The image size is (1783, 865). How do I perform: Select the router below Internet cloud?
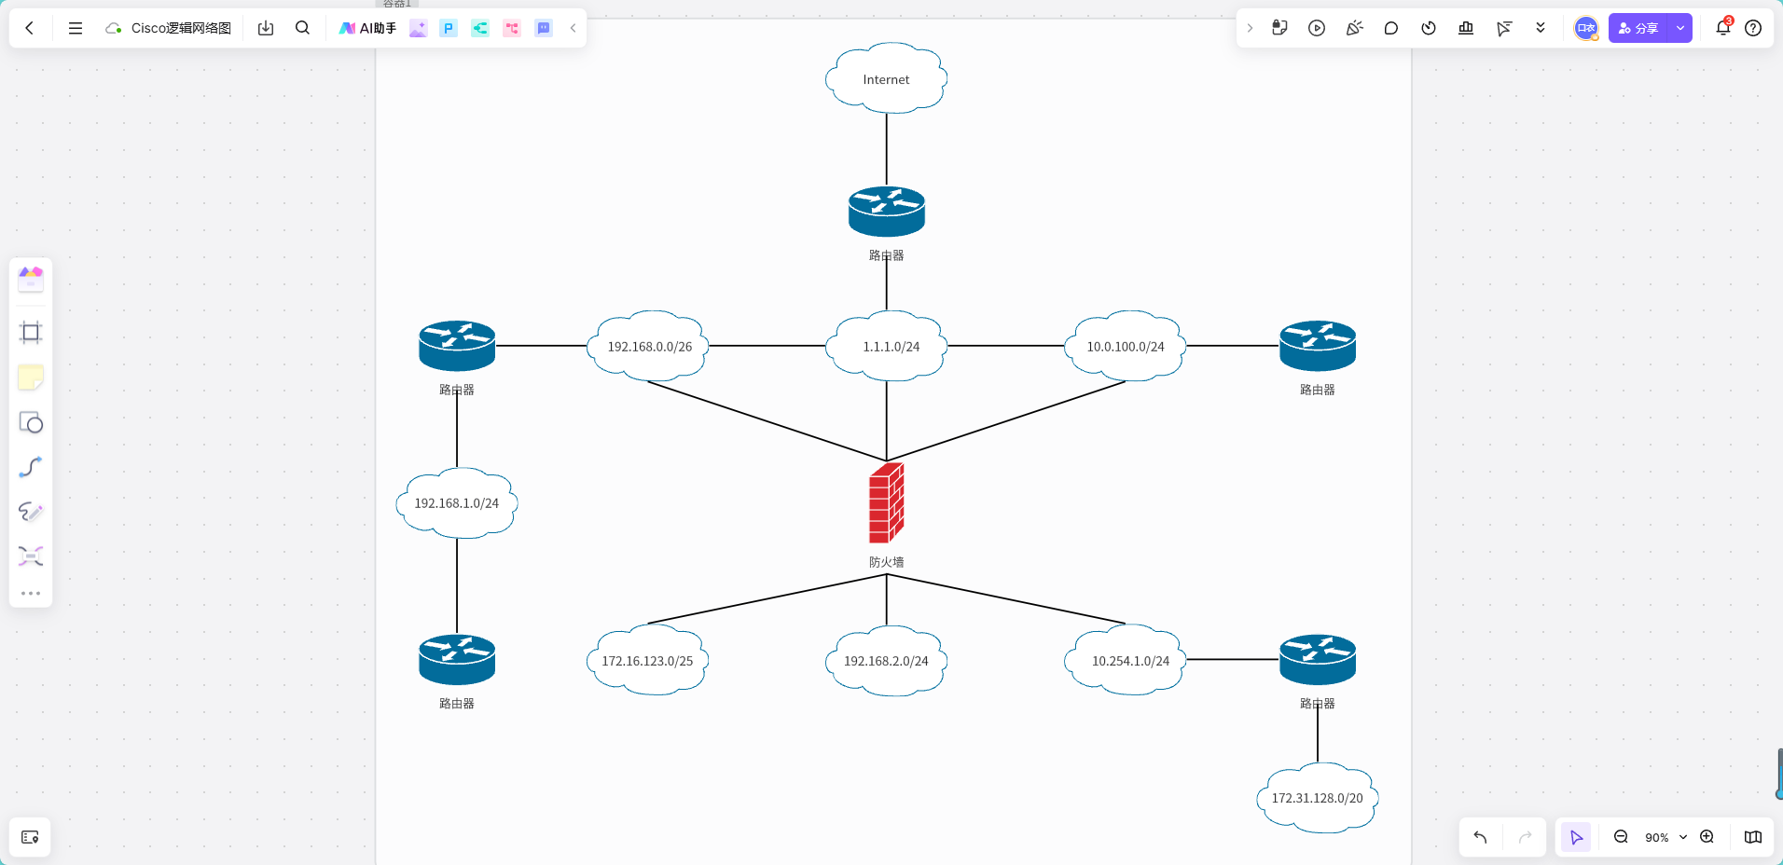(x=887, y=212)
